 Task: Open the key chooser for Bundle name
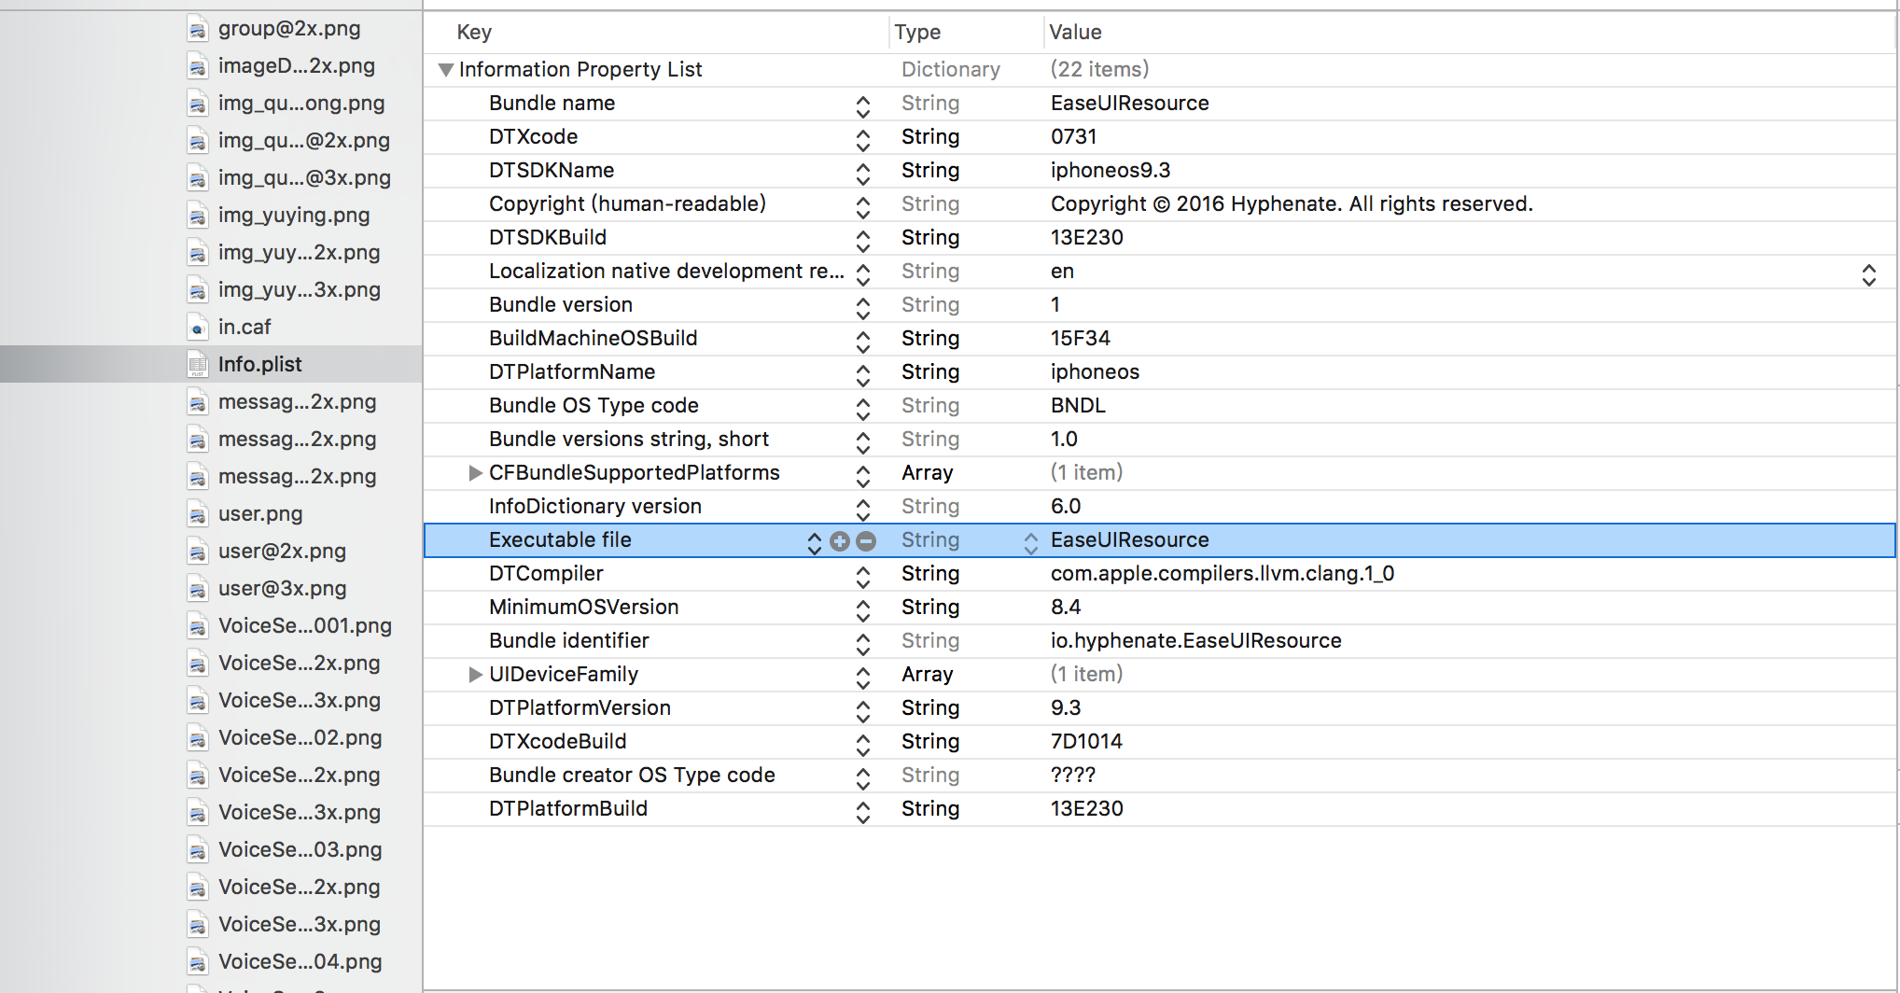pyautogui.click(x=863, y=105)
